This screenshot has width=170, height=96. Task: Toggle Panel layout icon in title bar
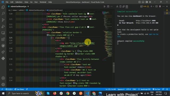(143, 2)
